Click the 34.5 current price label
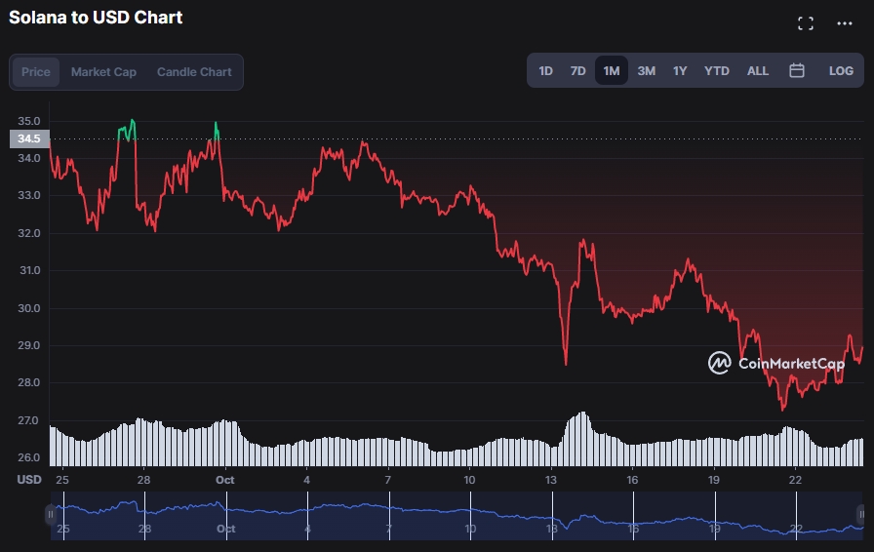 coord(29,138)
